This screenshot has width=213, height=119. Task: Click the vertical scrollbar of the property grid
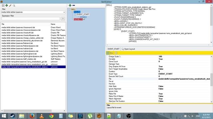[x=212, y=79]
